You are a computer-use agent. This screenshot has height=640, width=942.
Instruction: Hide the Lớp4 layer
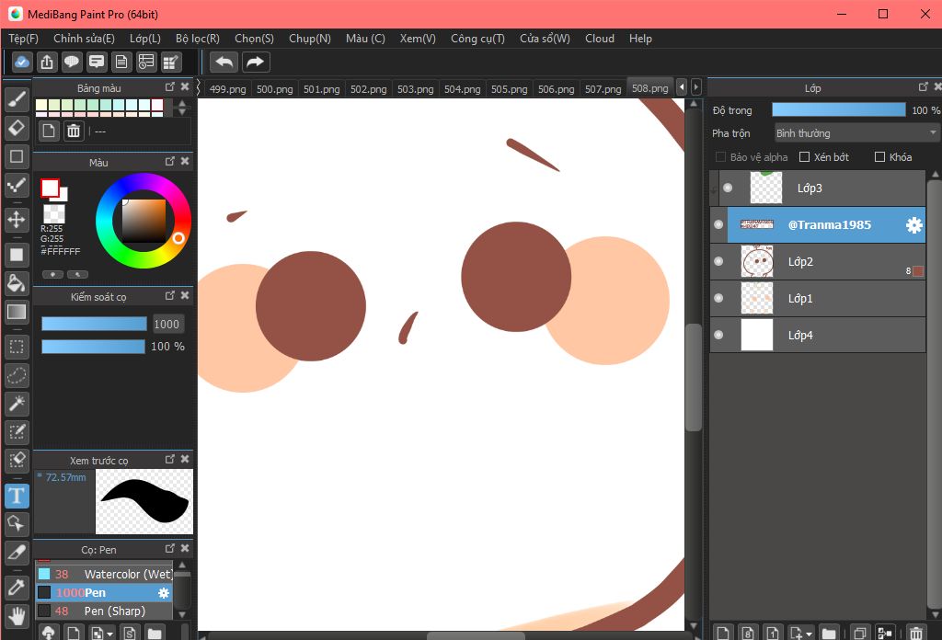(718, 335)
